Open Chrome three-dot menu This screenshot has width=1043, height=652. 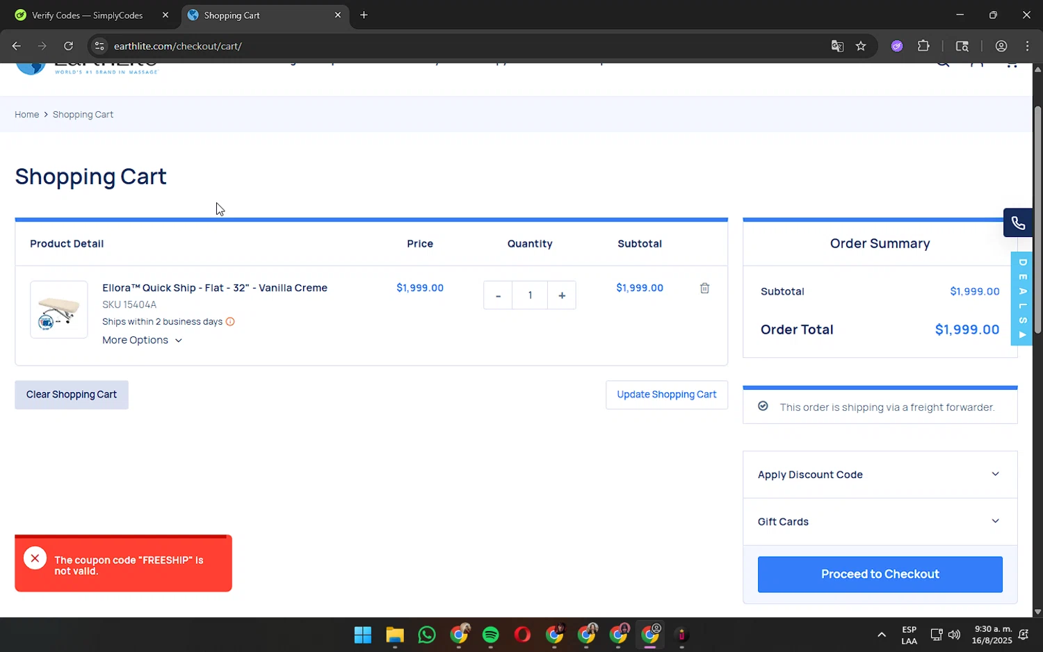[x=1027, y=46]
